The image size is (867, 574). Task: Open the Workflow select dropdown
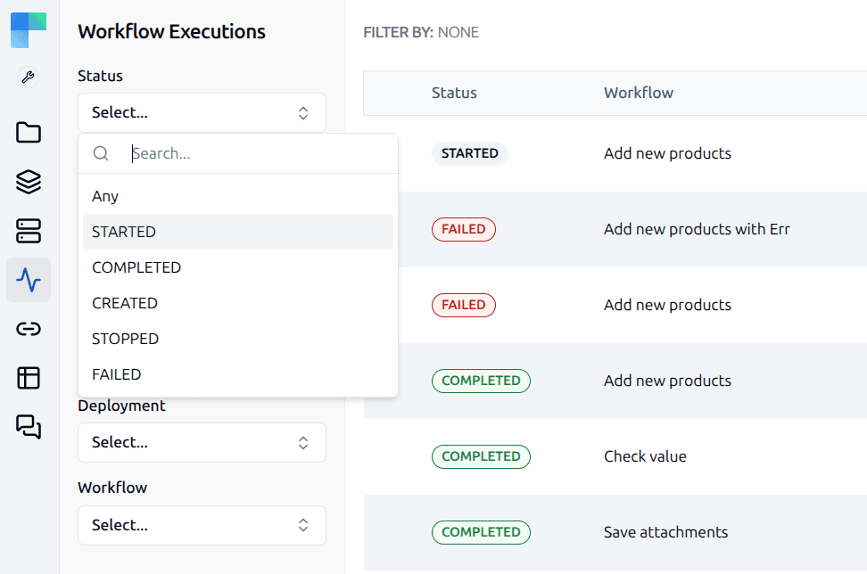pos(202,525)
